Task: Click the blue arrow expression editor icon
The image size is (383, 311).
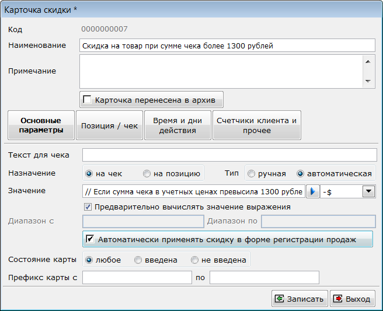Action: click(313, 191)
